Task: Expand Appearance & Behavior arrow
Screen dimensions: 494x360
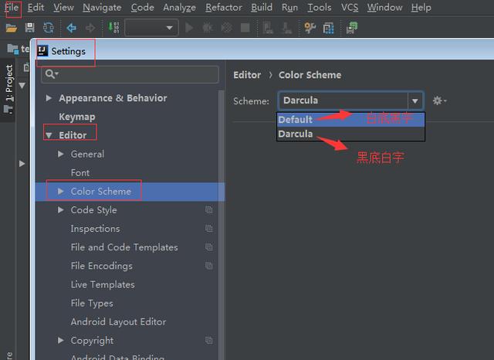Action: tap(49, 98)
